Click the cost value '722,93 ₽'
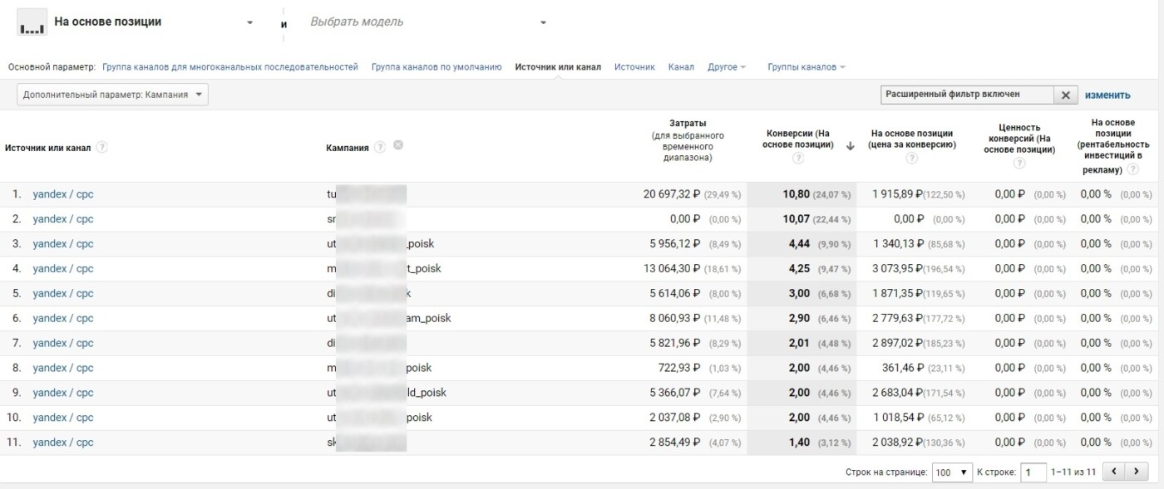1164x489 pixels. (x=680, y=369)
